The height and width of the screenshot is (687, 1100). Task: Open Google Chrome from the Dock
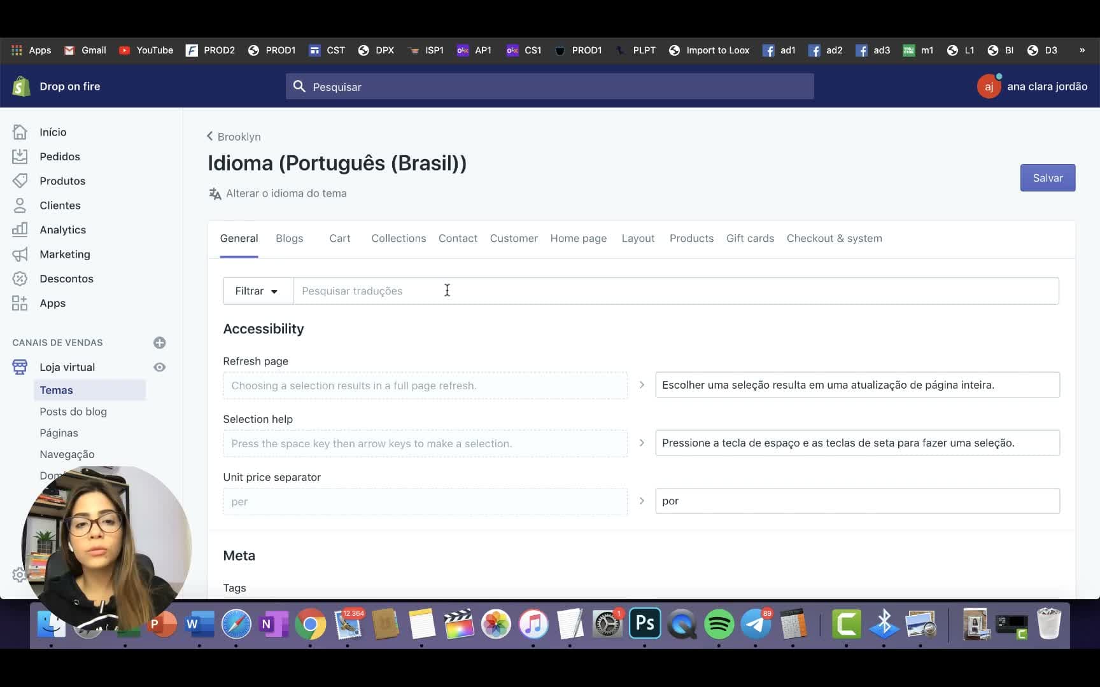click(x=311, y=624)
